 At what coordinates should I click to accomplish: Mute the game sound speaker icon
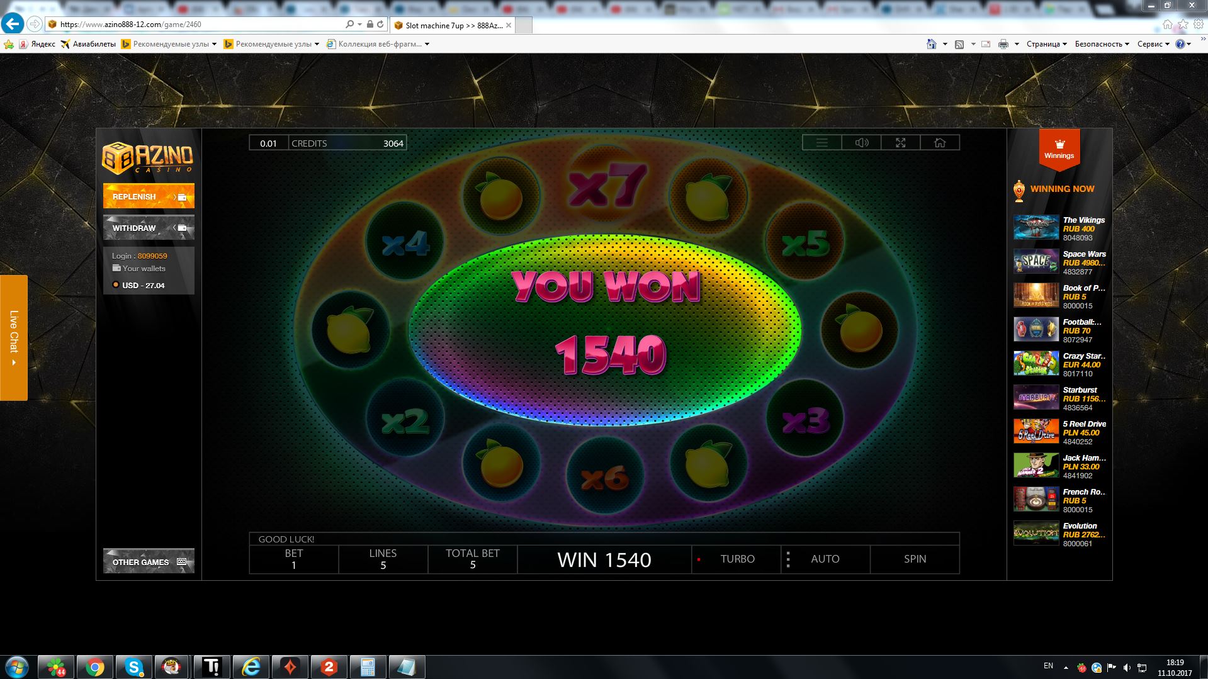point(861,143)
